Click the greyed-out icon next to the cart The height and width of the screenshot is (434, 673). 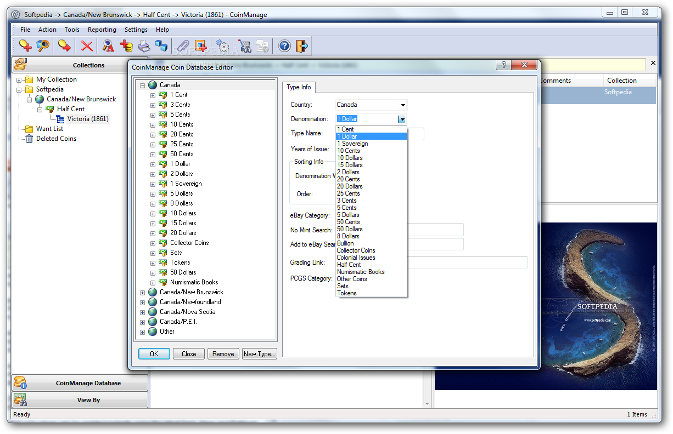pyautogui.click(x=262, y=46)
